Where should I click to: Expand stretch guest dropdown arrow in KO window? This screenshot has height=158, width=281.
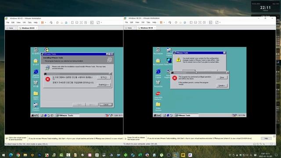point(101,22)
